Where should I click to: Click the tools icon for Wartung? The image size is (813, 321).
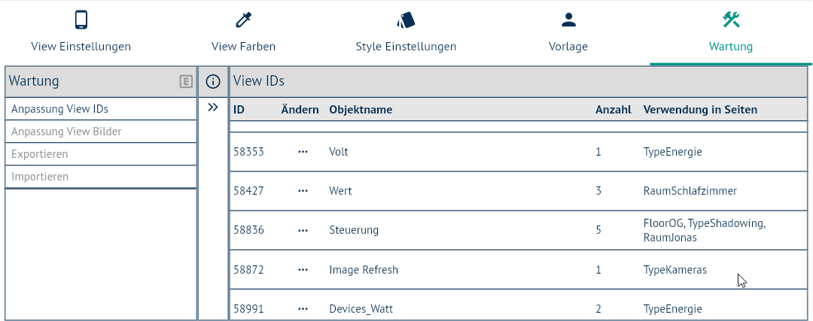pyautogui.click(x=731, y=20)
